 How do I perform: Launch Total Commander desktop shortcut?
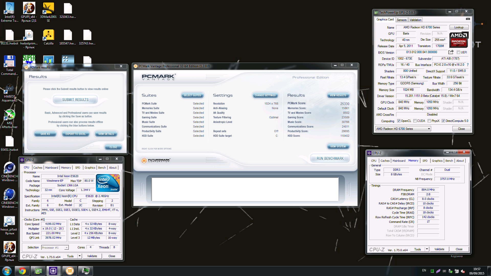pos(9,65)
